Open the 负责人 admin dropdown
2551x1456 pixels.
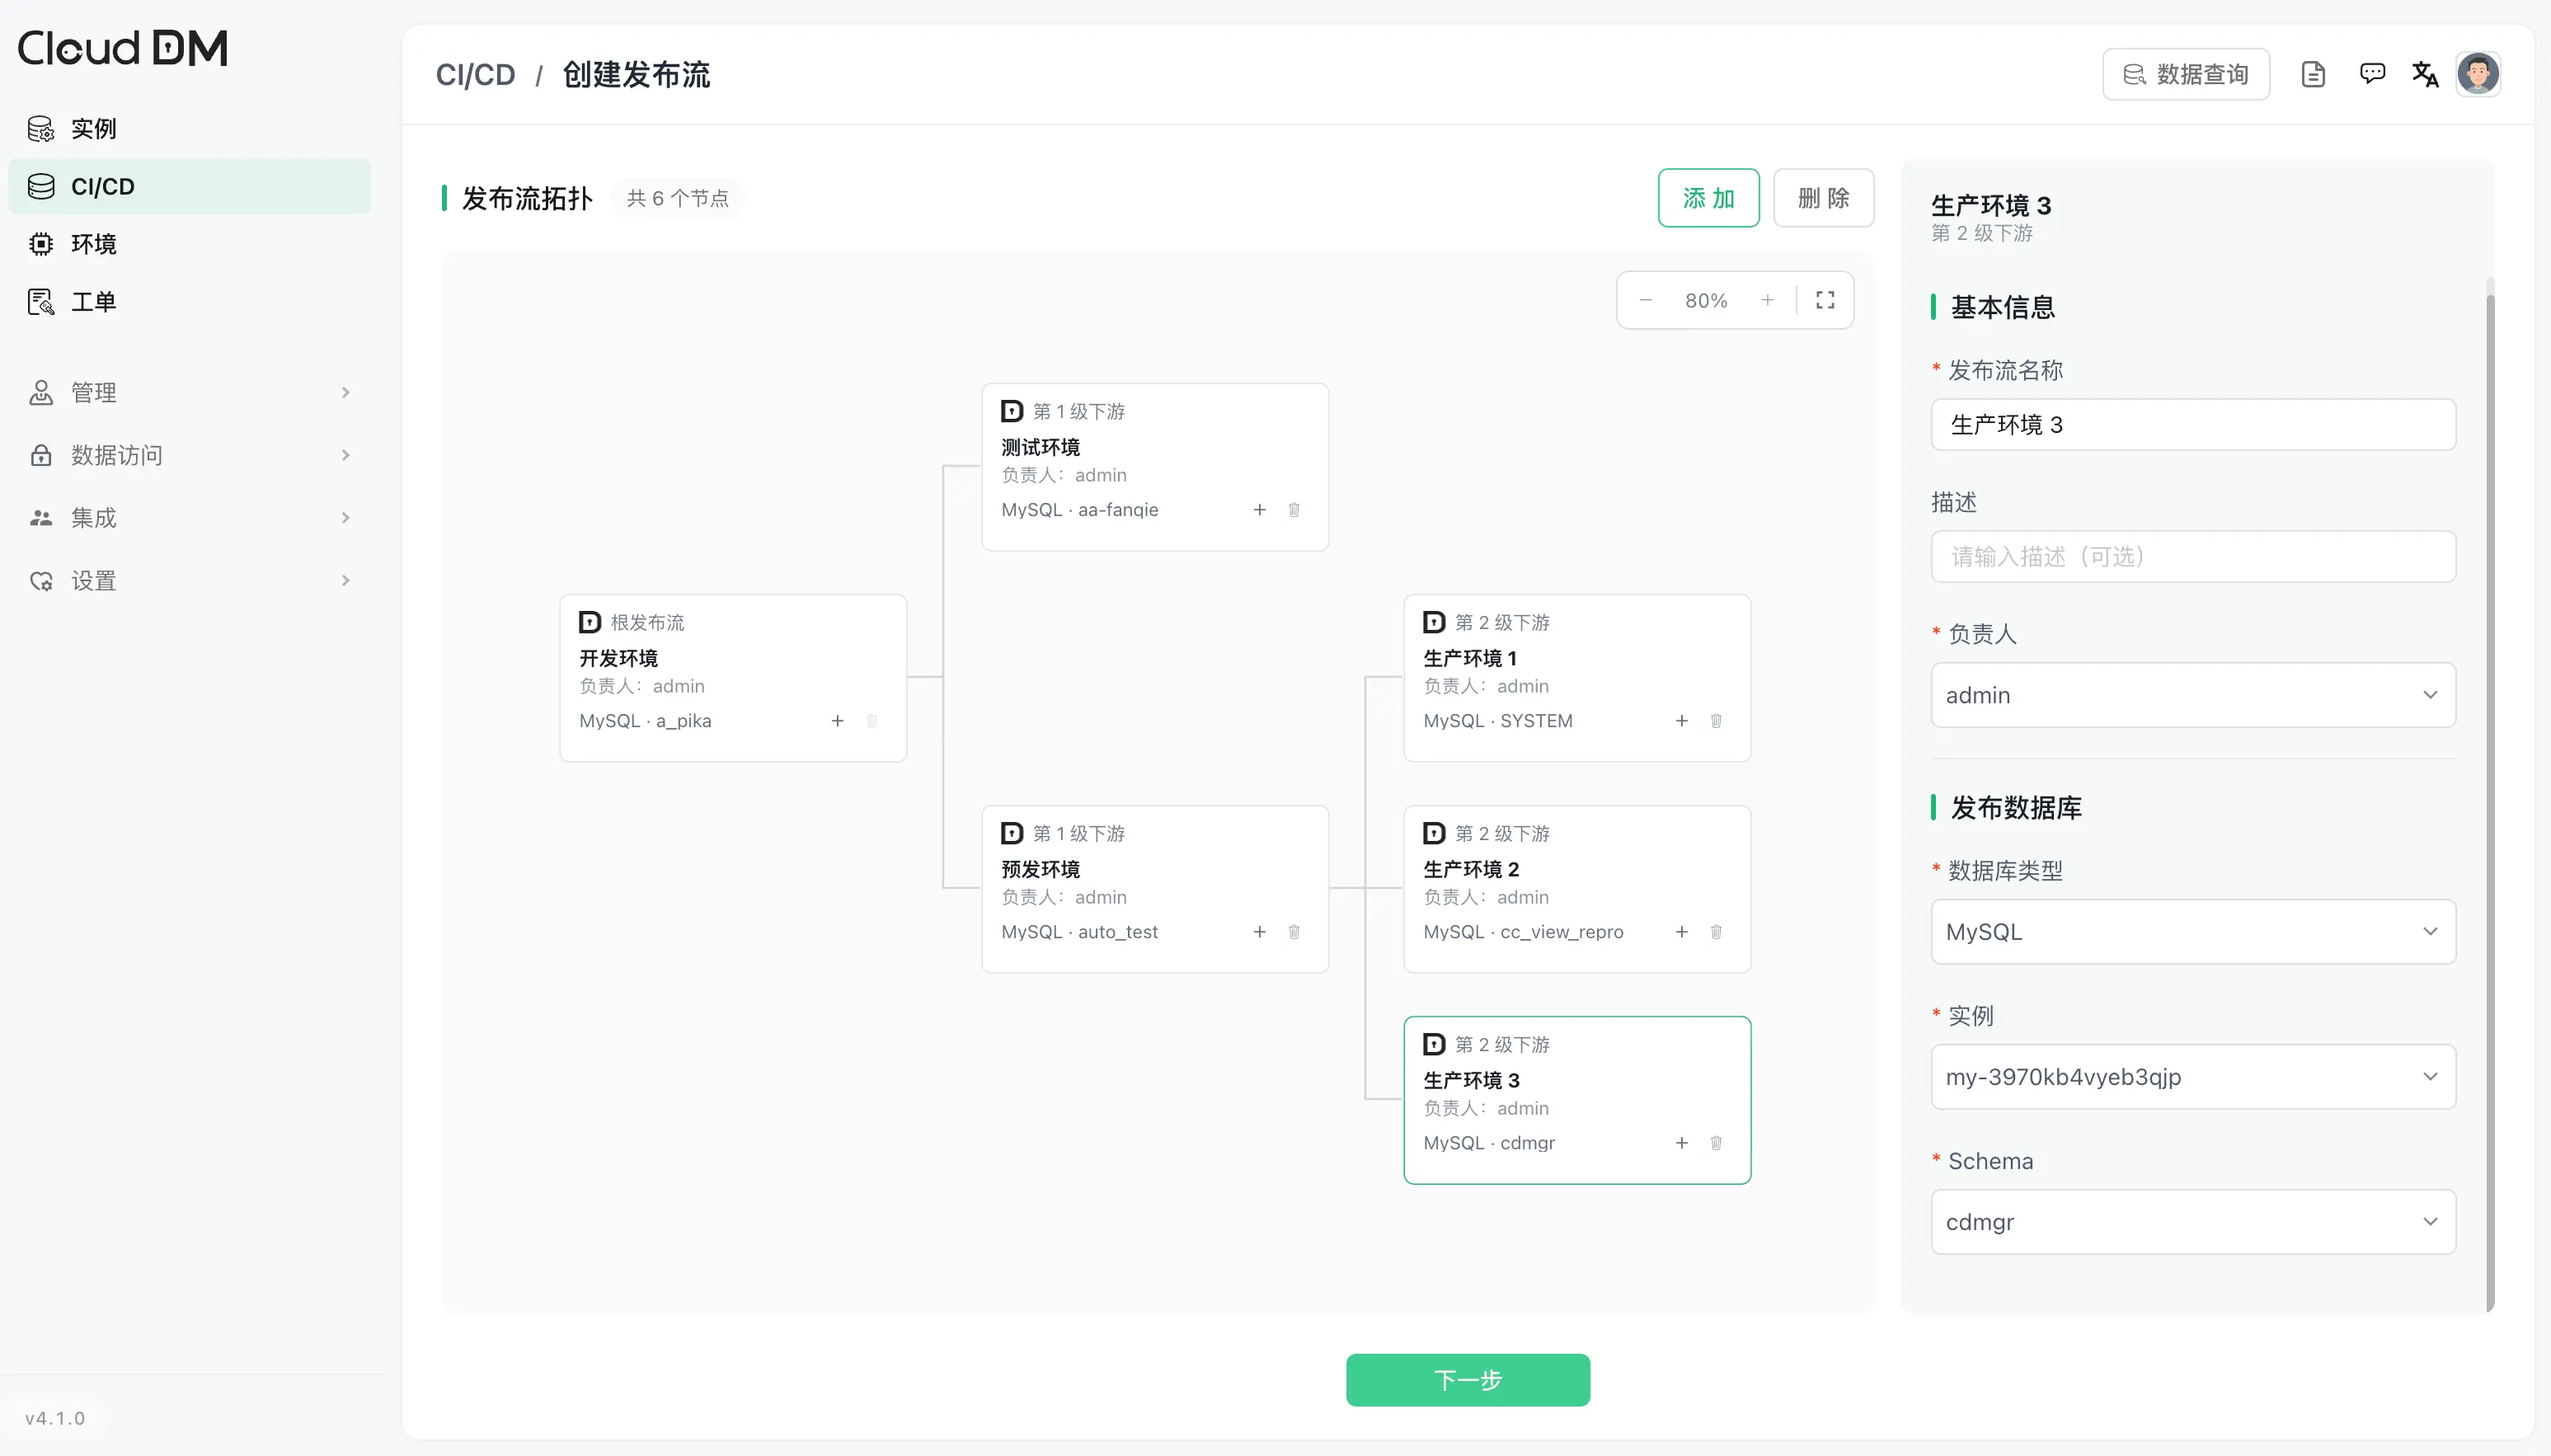tap(2193, 695)
